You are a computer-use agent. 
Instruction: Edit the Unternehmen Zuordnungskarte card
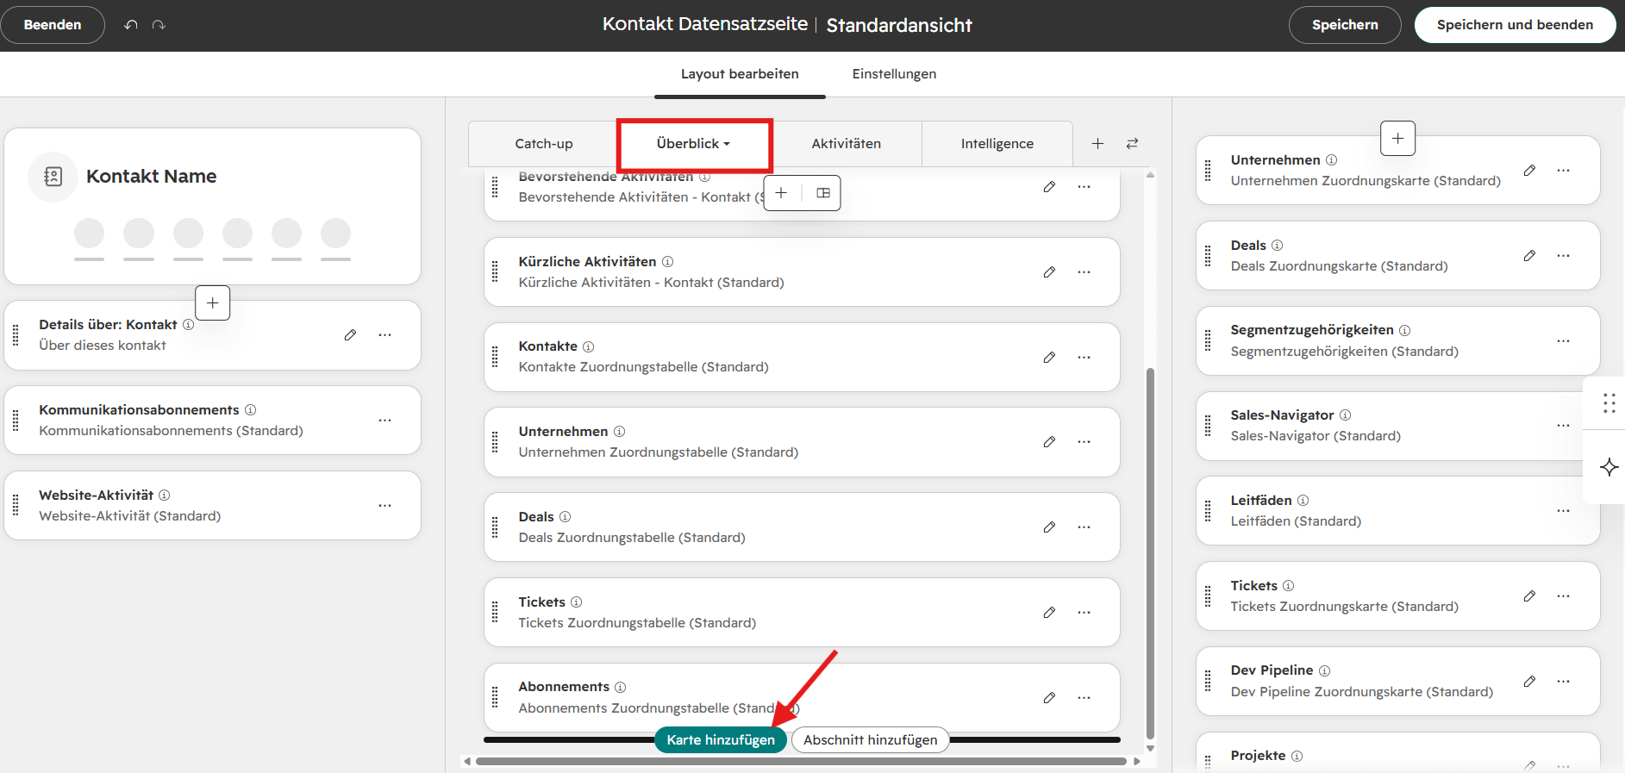(1529, 170)
